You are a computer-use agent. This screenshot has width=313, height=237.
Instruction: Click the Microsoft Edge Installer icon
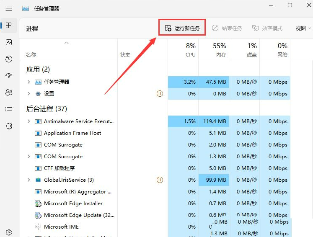click(x=38, y=203)
